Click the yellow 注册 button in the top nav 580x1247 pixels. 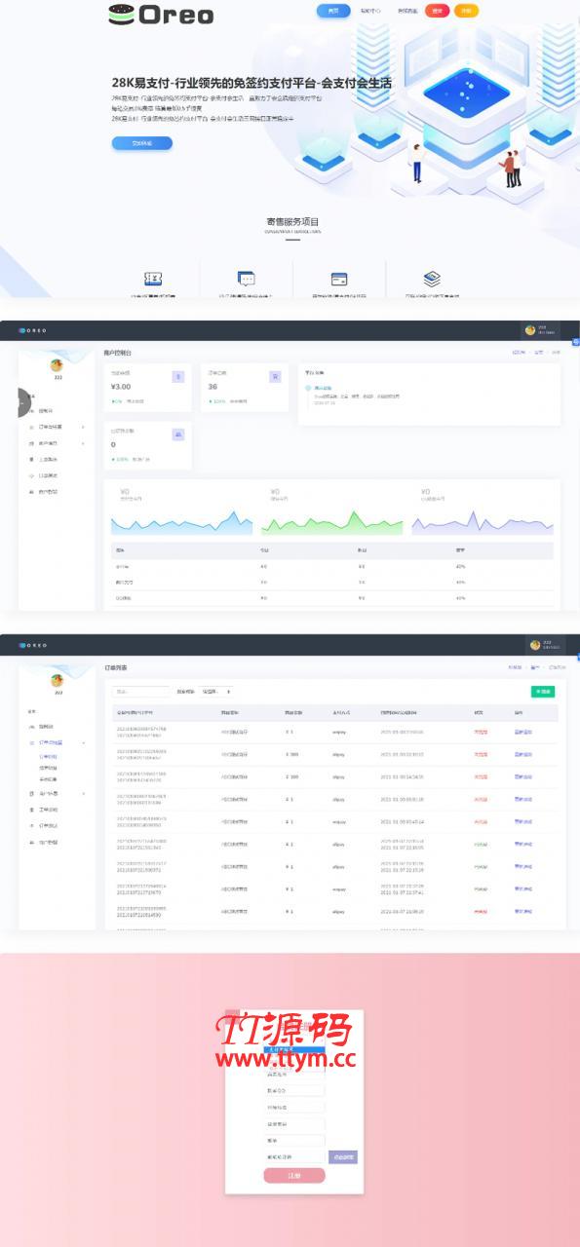point(467,11)
